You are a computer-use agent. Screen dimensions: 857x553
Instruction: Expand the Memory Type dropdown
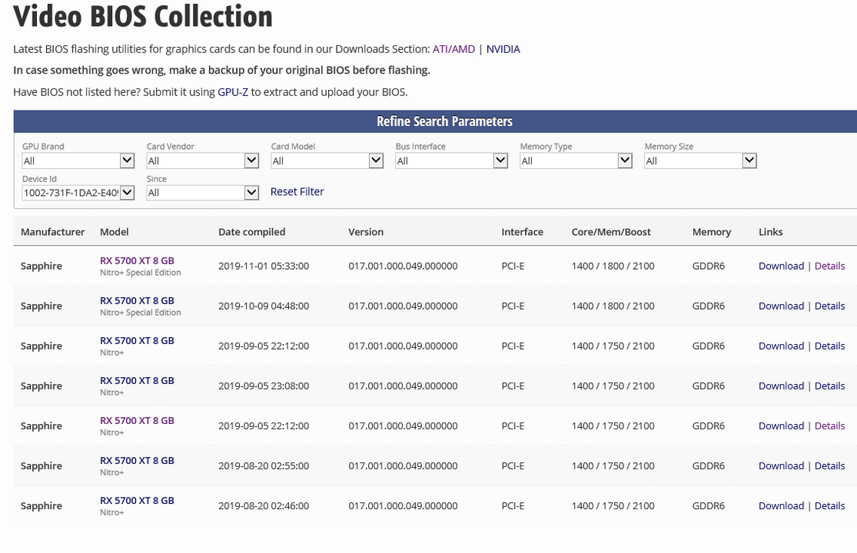coord(576,161)
